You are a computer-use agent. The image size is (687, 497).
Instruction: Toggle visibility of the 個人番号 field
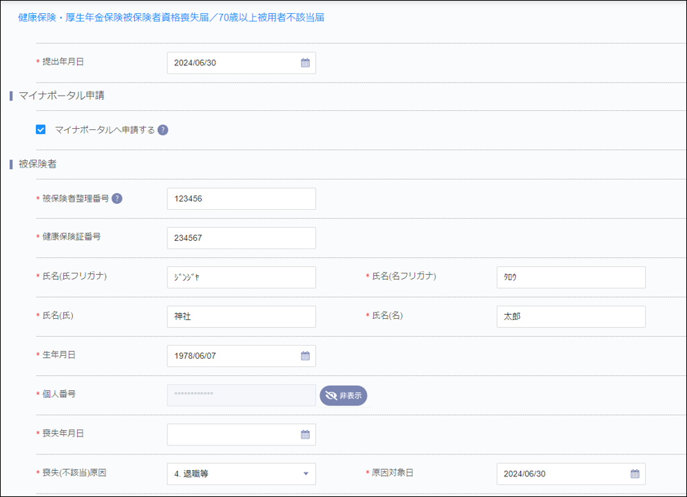click(343, 395)
